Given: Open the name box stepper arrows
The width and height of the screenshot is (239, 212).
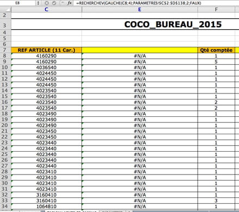Looking at the screenshot, I should pyautogui.click(x=38, y=3).
